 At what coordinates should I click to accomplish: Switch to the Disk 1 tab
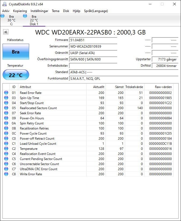click(x=34, y=20)
